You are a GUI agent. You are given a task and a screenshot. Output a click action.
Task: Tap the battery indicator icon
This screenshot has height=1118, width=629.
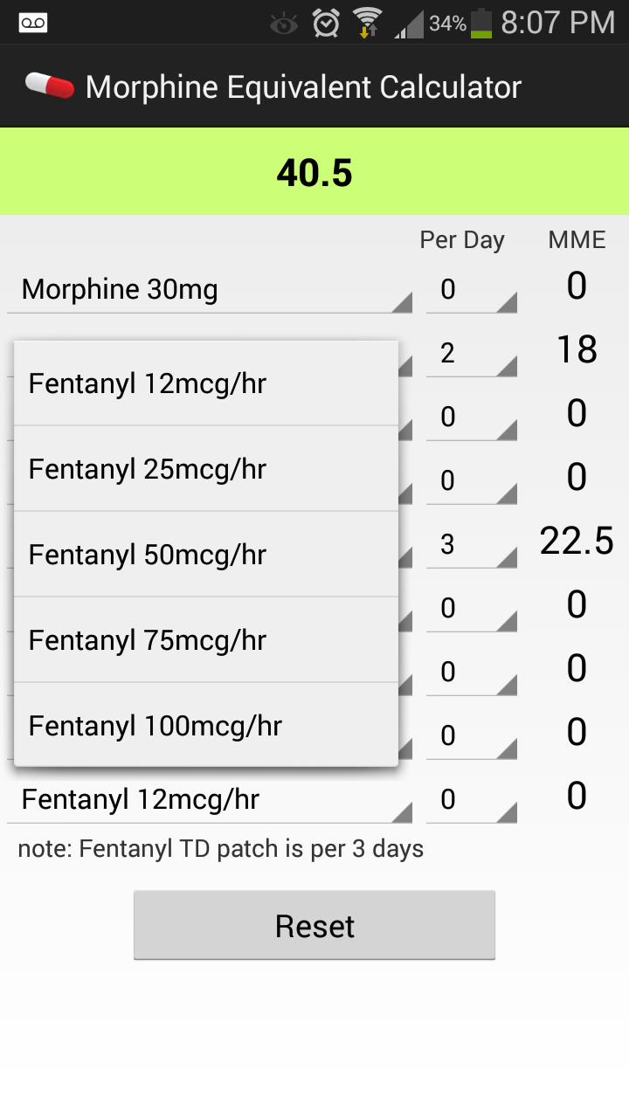click(x=481, y=23)
